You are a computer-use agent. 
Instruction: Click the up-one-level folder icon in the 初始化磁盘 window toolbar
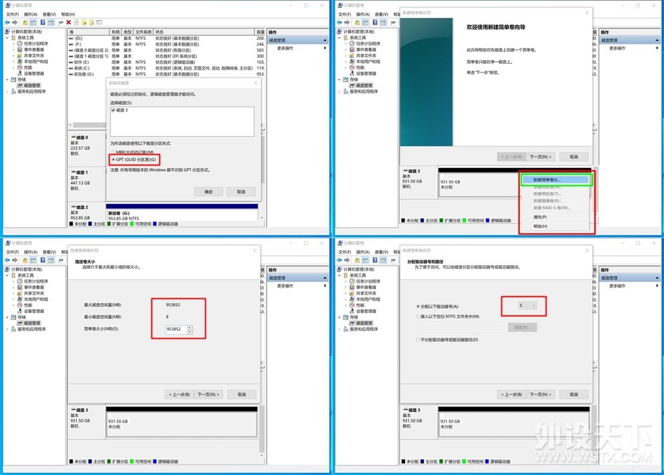[25, 23]
